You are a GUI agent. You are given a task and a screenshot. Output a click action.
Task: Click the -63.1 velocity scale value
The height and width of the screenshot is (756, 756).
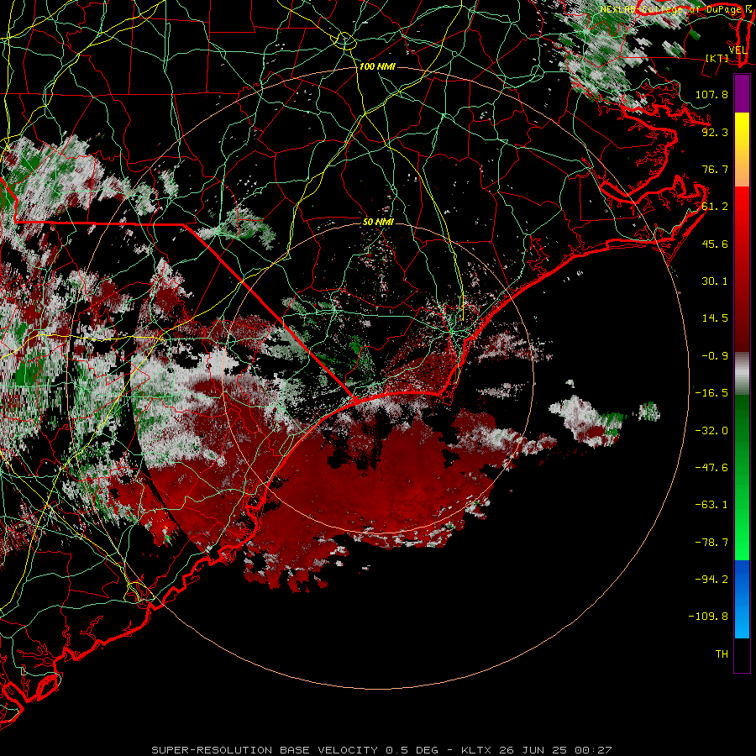pyautogui.click(x=711, y=505)
